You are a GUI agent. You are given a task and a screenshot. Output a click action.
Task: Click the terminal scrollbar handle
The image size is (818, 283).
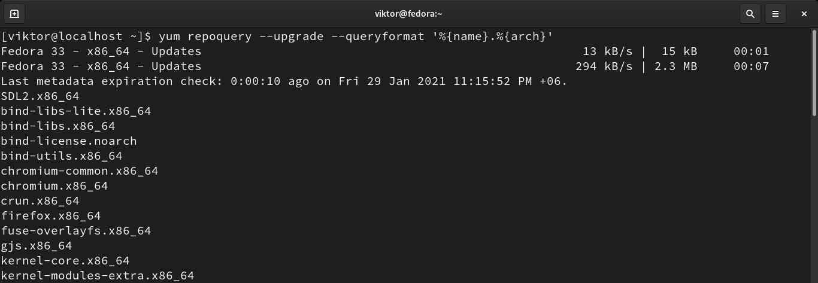(x=814, y=73)
